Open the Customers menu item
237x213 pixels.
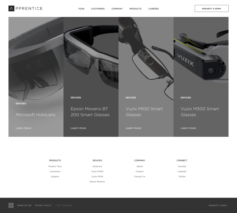(x=98, y=9)
